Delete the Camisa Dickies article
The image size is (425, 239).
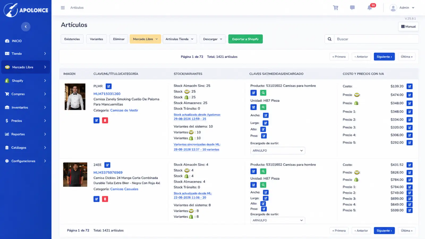[105, 199]
